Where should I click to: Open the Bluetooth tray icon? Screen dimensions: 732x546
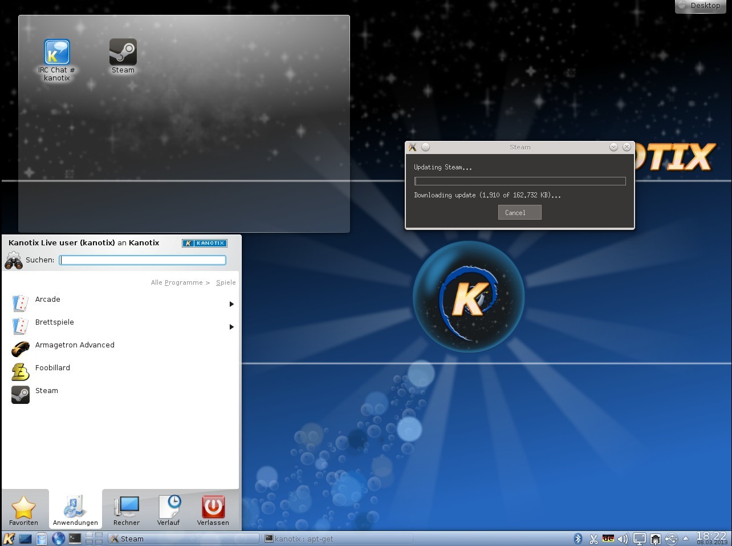point(578,539)
